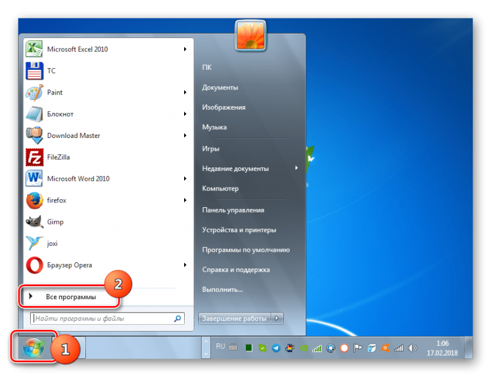Screen dimensions: 491x377
Task: Click the volume speaker tray icon
Action: point(412,348)
